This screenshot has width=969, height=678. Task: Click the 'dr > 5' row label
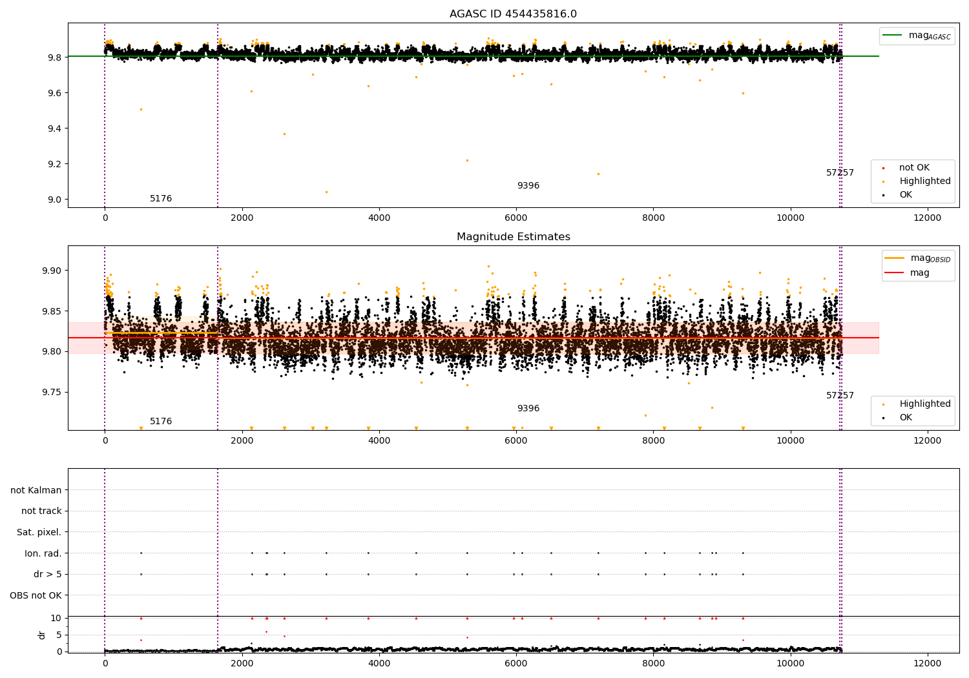48,575
